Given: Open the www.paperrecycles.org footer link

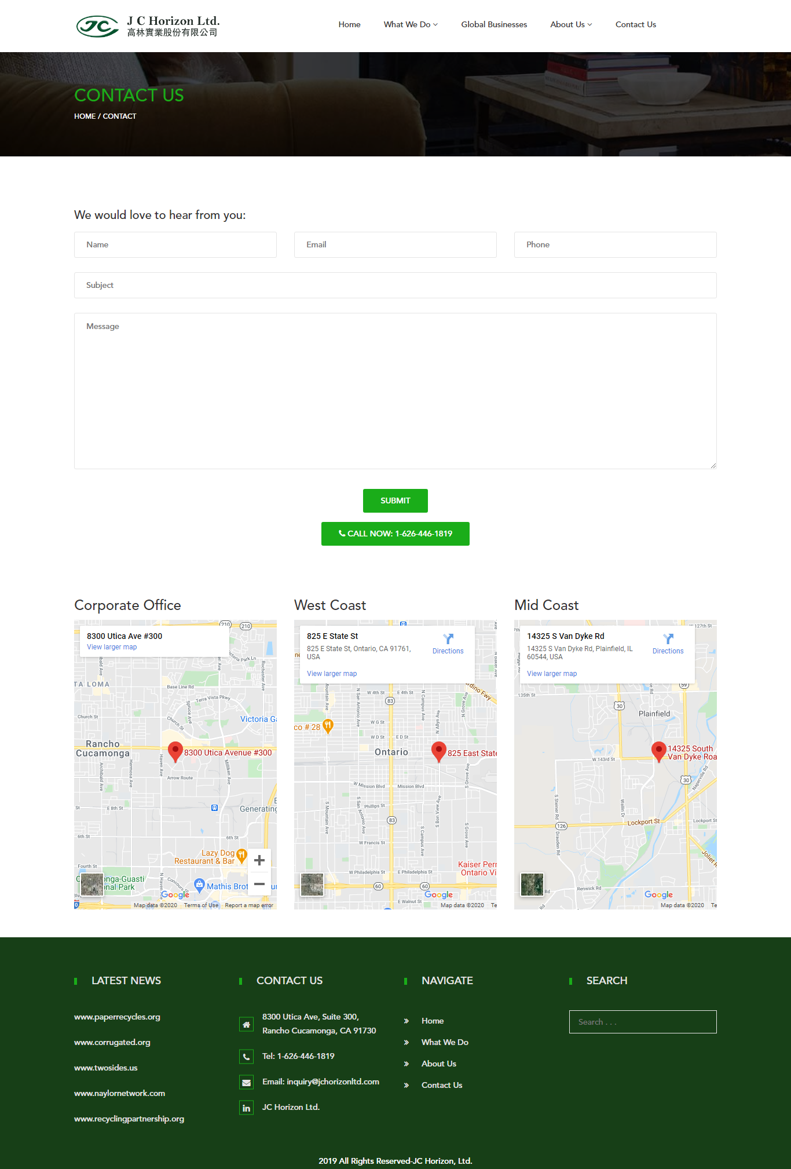Looking at the screenshot, I should point(117,1017).
